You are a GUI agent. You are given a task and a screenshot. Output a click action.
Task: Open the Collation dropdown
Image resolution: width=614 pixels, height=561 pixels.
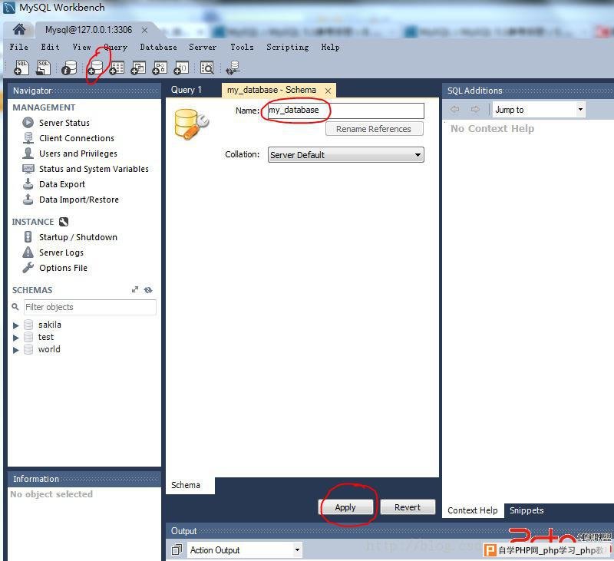[x=346, y=154]
